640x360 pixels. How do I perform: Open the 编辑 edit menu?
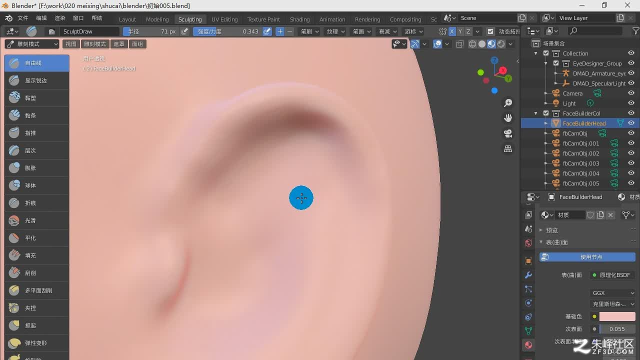[41, 18]
